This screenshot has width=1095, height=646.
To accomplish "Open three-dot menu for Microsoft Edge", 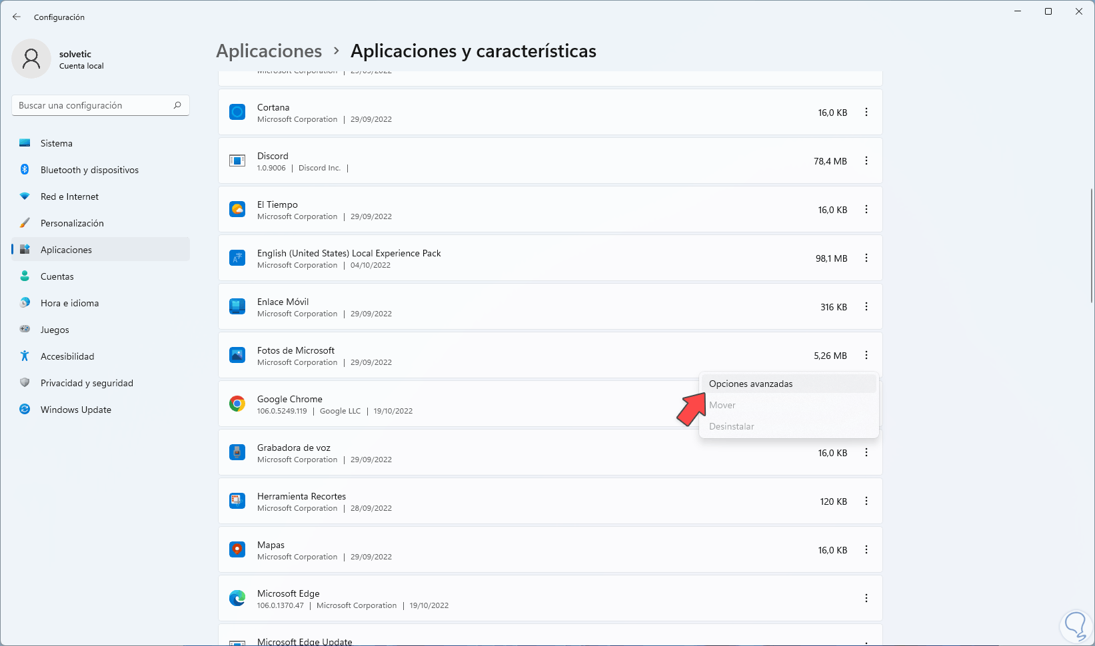I will pyautogui.click(x=866, y=598).
